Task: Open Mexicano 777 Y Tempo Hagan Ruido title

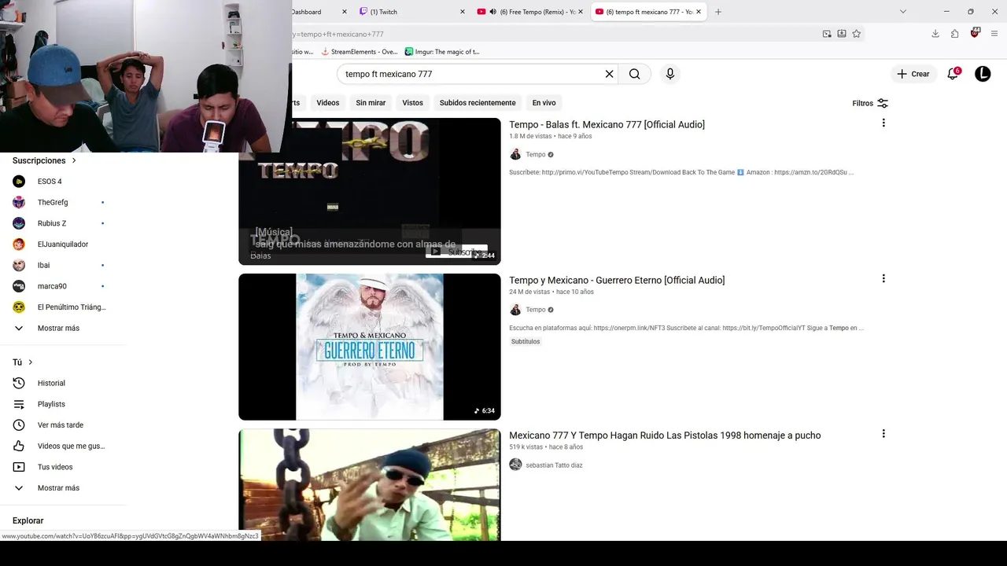Action: (x=665, y=436)
